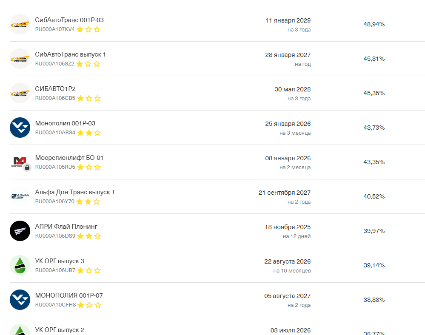This screenshot has height=335, width=425.
Task: Click ISIN code RU000A105SZ2
Action: coord(54,64)
